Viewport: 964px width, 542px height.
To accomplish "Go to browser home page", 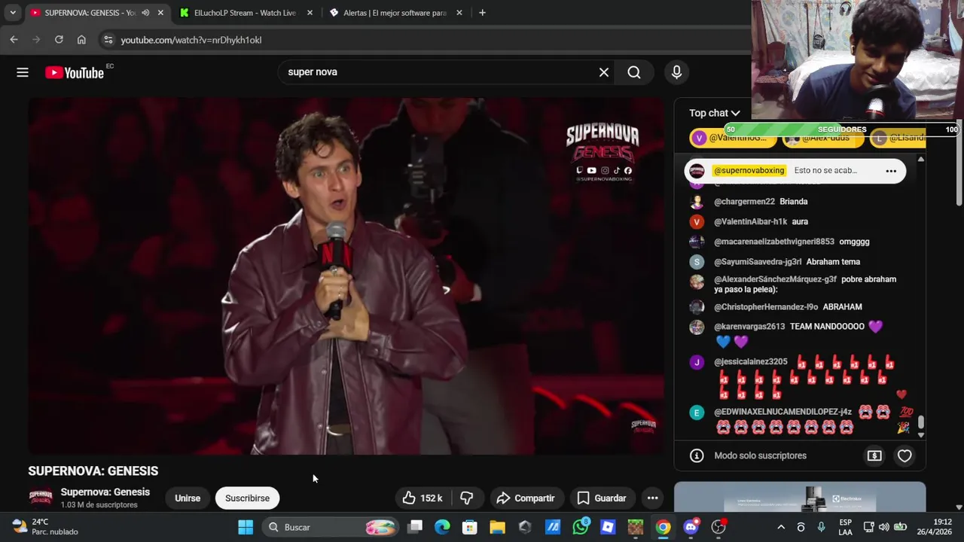I will 81,40.
